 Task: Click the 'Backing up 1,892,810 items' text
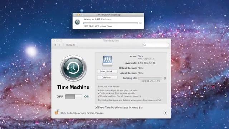[97, 19]
